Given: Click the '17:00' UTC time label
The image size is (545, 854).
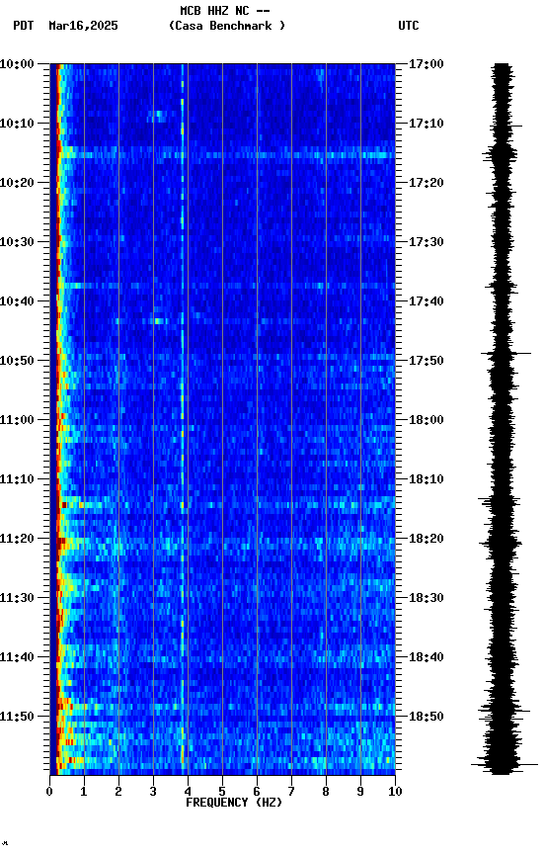Looking at the screenshot, I should point(427,64).
